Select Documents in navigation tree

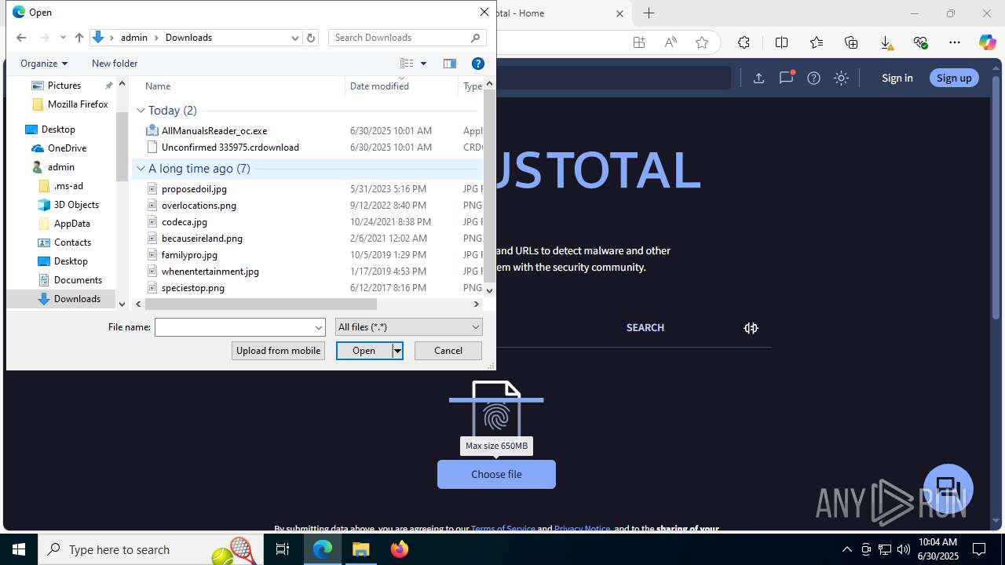[78, 280]
